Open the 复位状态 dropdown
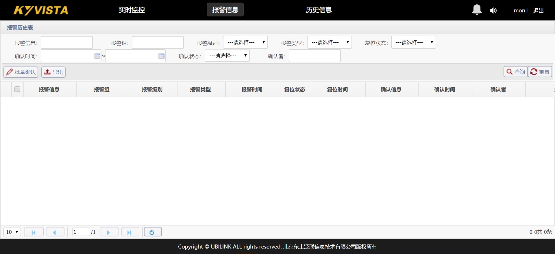Screen dimensions: 555x254 pyautogui.click(x=413, y=42)
